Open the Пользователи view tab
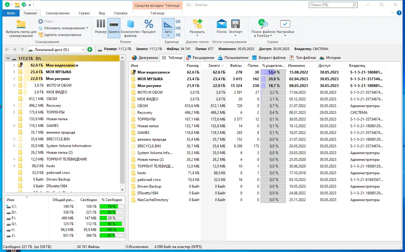This screenshot has height=252, width=405. (x=233, y=58)
